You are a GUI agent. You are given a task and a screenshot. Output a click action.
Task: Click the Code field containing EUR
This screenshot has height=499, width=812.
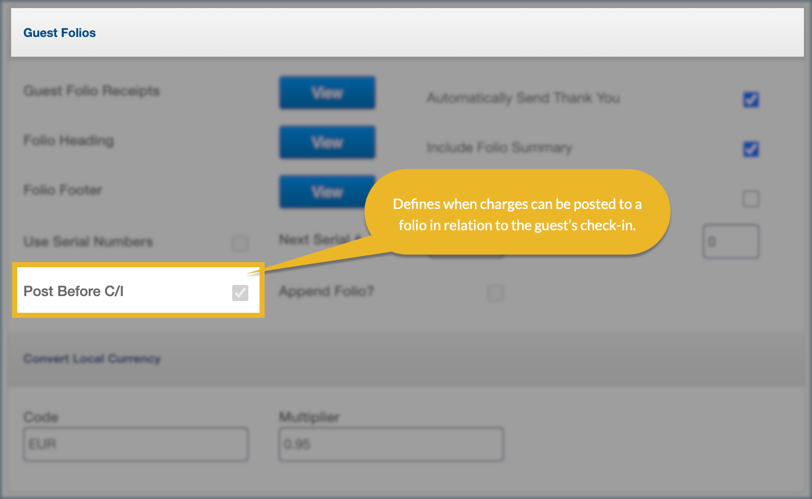pyautogui.click(x=136, y=444)
